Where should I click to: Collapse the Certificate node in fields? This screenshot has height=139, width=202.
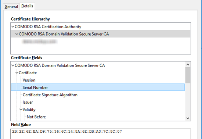click(17, 73)
